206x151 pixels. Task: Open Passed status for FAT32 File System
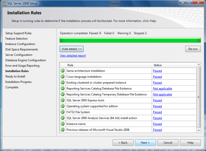157,112
